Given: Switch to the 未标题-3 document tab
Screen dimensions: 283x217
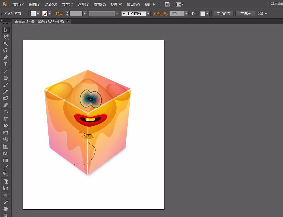Looking at the screenshot, I should [x=39, y=21].
